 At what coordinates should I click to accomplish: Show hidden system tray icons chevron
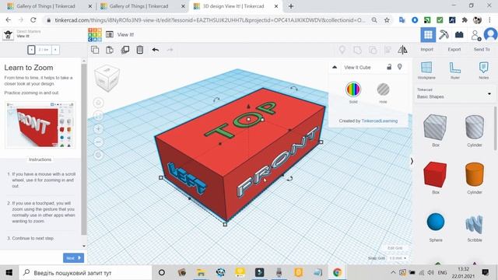(x=393, y=272)
